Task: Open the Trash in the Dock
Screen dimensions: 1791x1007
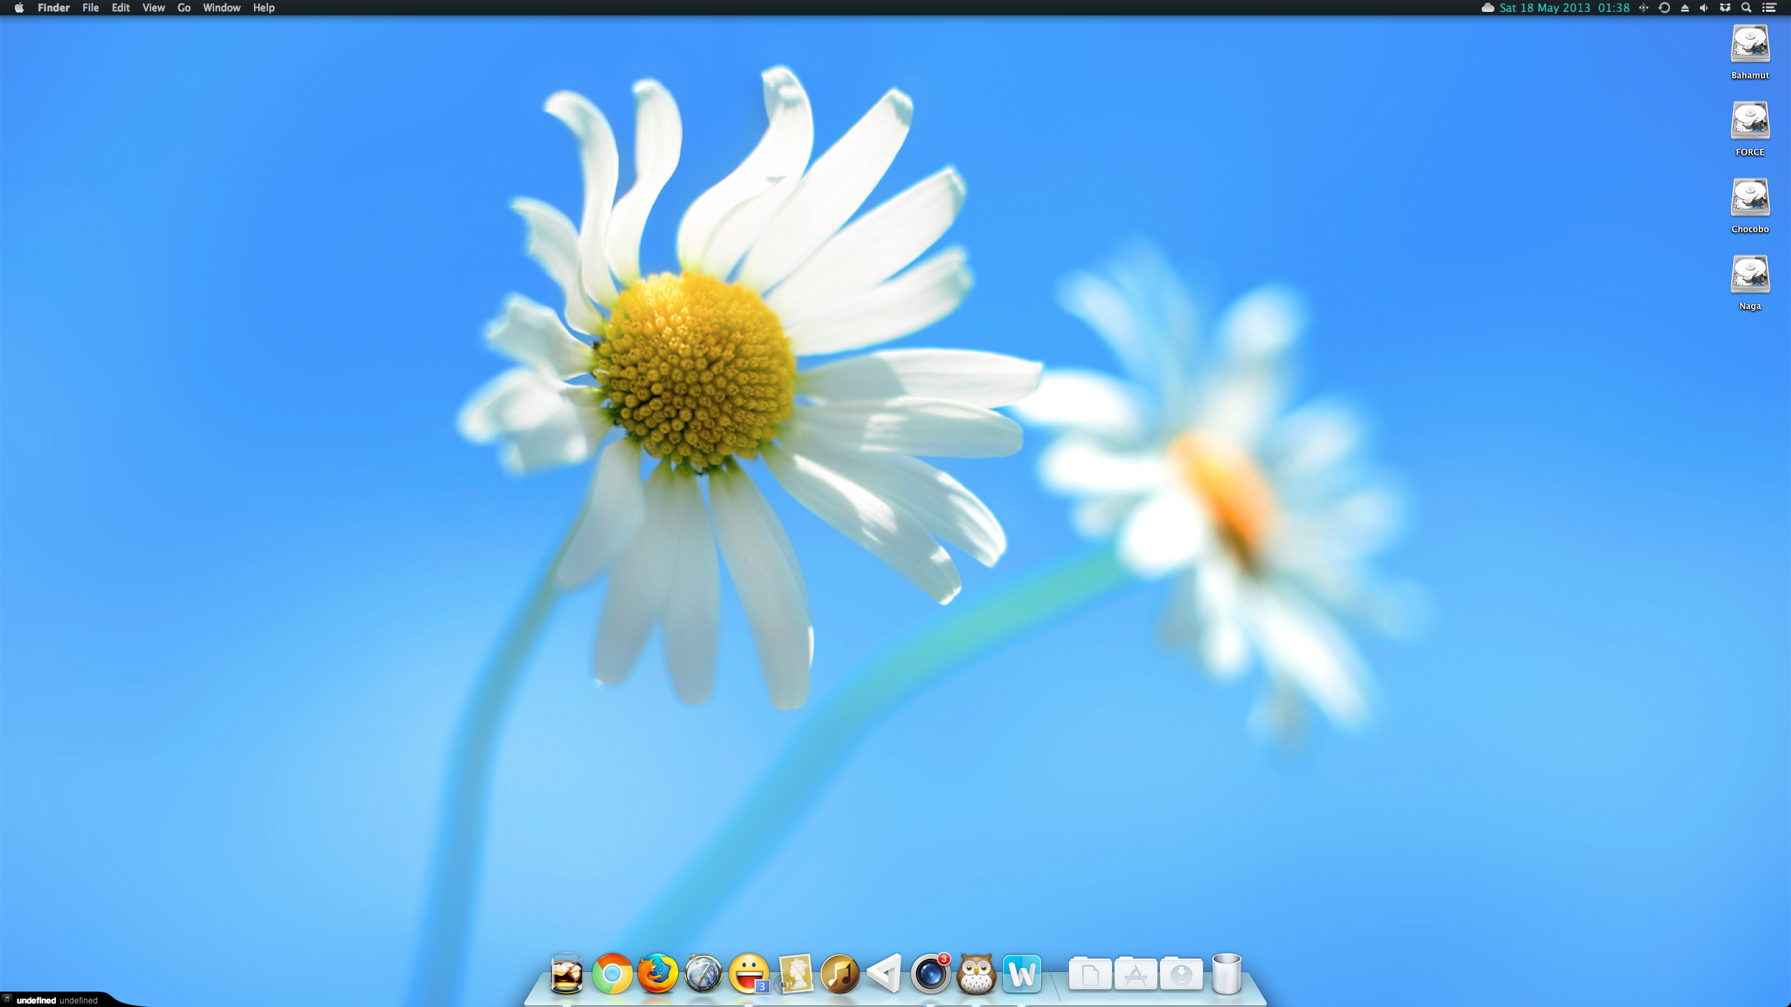Action: pyautogui.click(x=1226, y=973)
